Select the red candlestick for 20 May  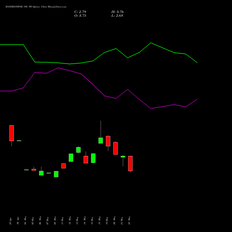(x=116, y=148)
